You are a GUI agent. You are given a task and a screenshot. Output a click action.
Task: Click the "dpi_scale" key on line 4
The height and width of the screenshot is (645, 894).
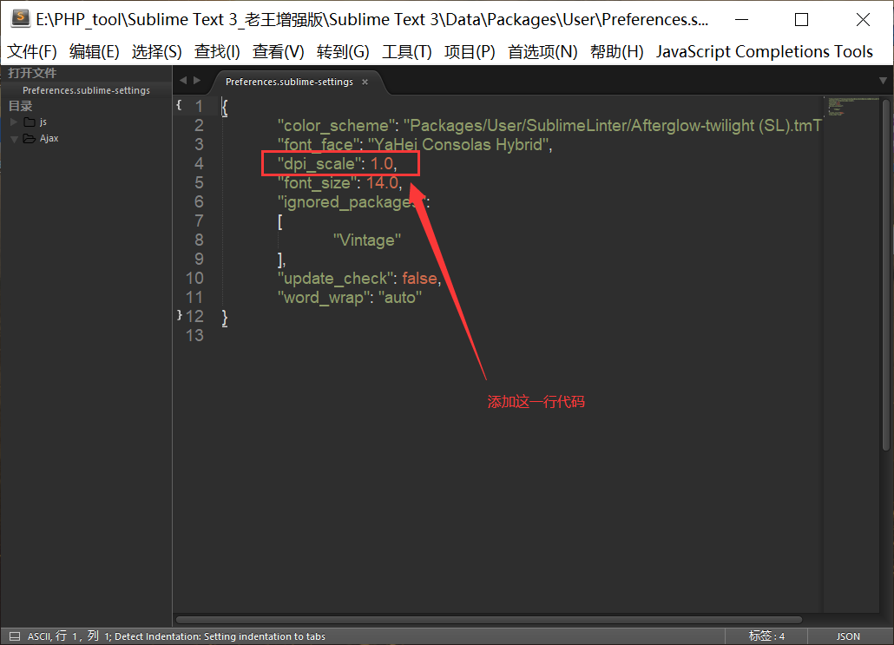[320, 164]
